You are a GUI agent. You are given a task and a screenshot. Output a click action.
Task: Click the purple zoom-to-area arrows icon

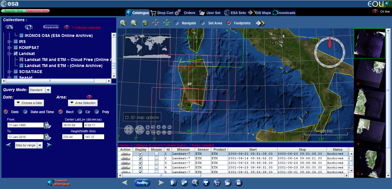pyautogui.click(x=156, y=23)
